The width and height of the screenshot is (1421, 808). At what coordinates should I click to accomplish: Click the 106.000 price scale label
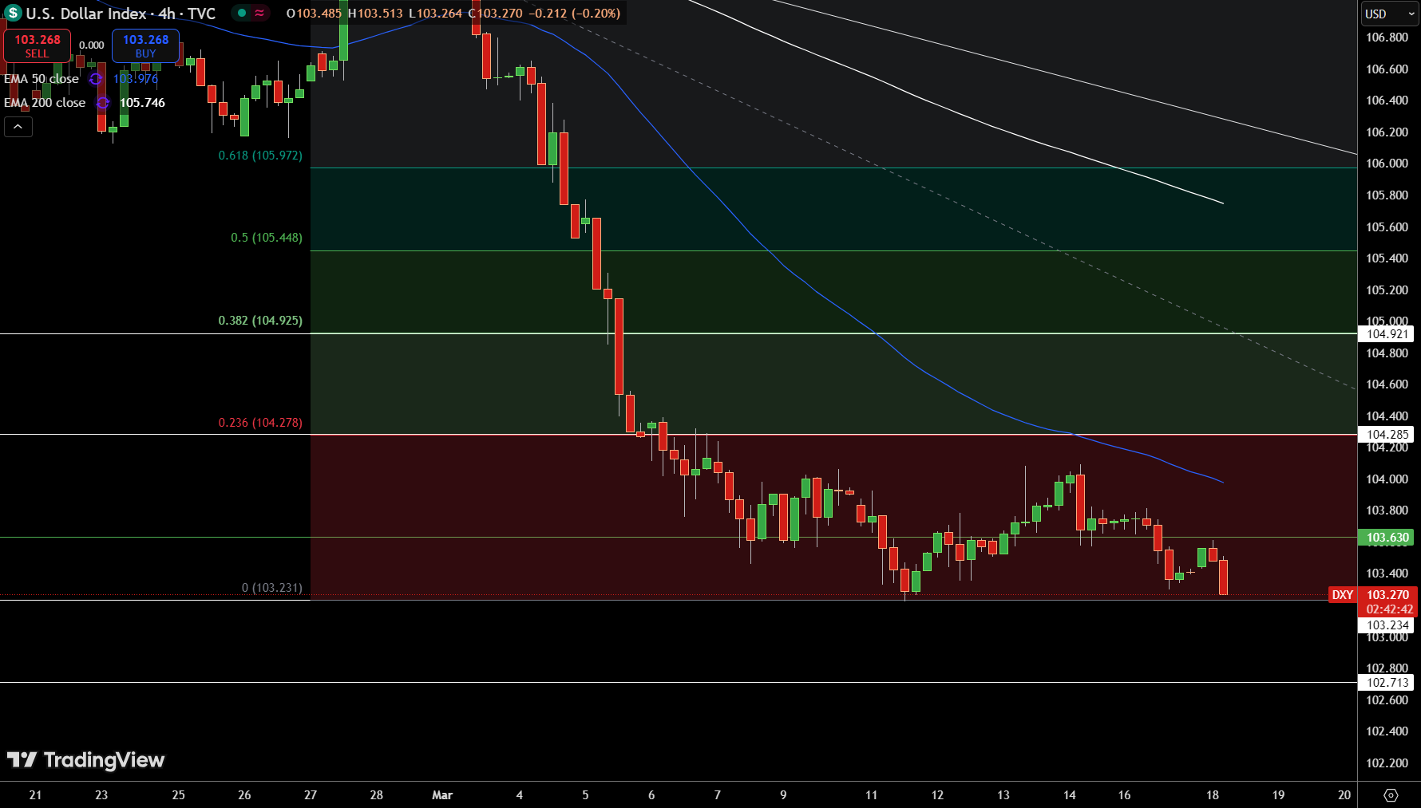(1387, 164)
